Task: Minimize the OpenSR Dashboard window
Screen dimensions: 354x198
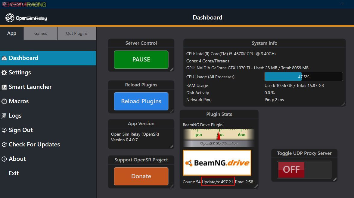Action: (x=343, y=4)
